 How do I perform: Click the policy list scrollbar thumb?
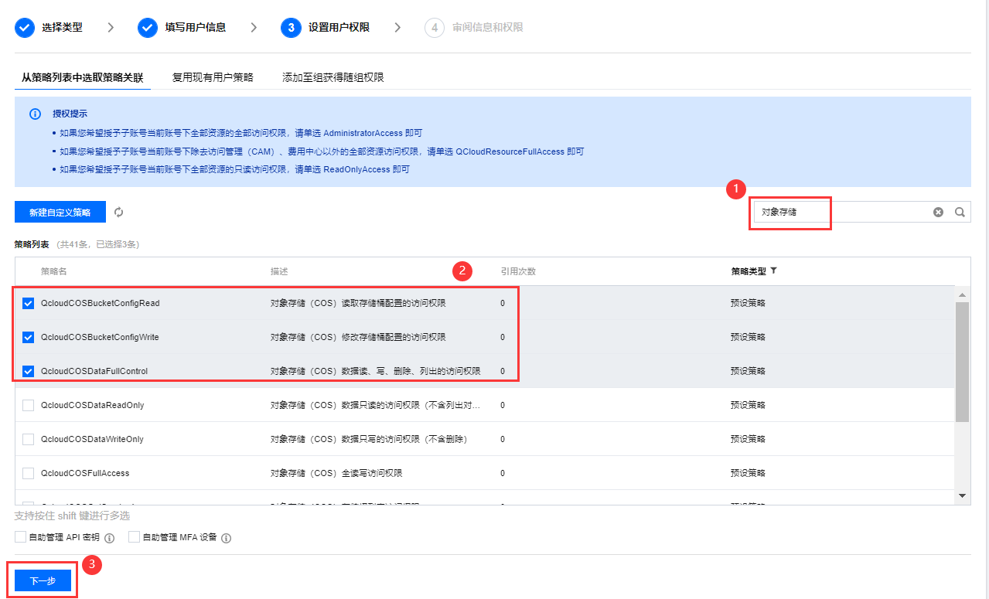[962, 362]
